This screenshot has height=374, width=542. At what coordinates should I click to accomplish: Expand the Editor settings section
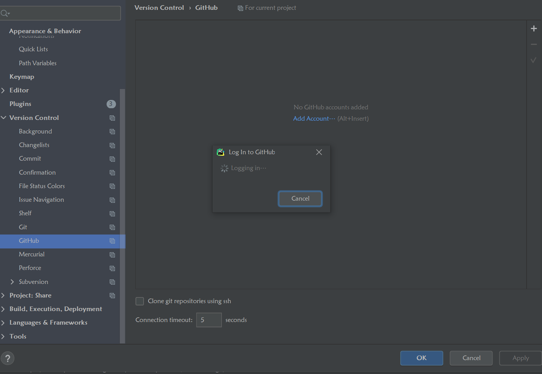pyautogui.click(x=3, y=90)
